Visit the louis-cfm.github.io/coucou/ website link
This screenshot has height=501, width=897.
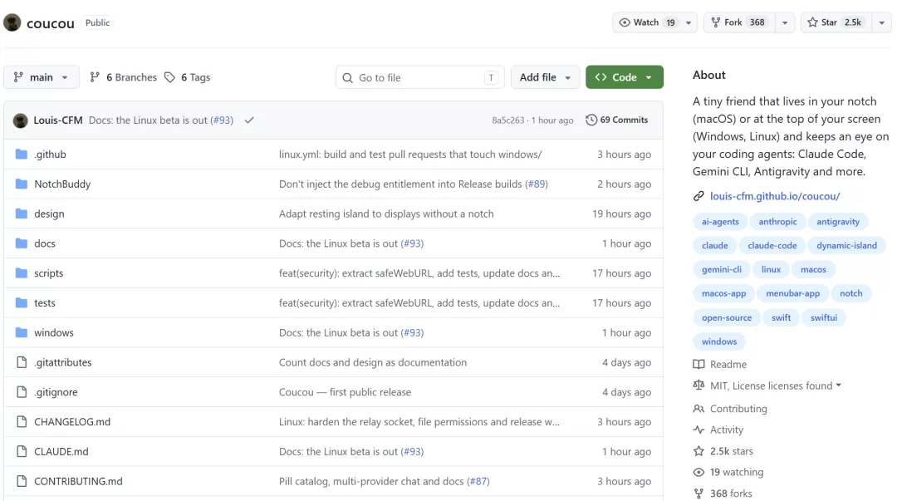point(775,196)
